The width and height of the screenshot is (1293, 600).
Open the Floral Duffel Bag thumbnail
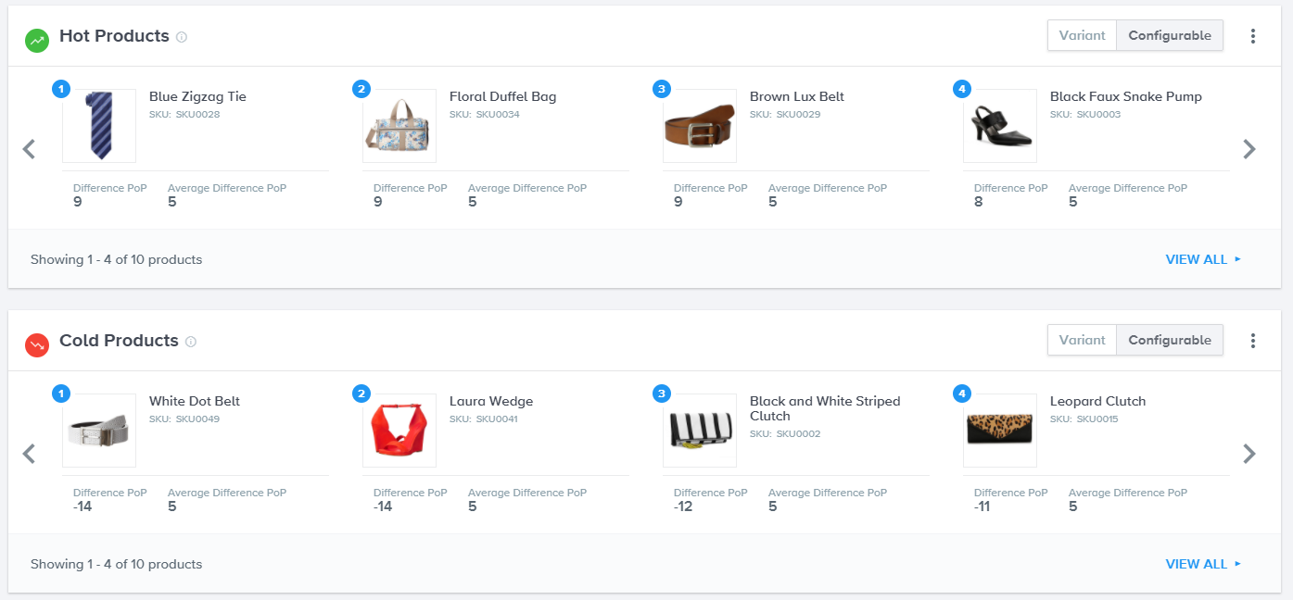[x=399, y=126]
